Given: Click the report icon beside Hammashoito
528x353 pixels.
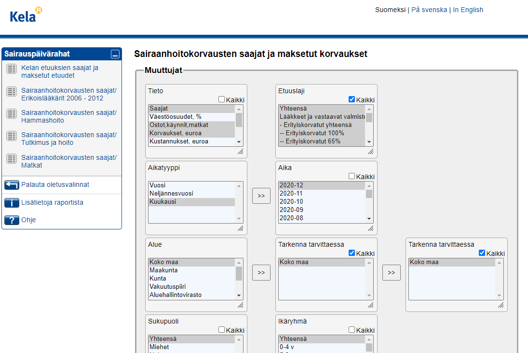Looking at the screenshot, I should point(12,113).
